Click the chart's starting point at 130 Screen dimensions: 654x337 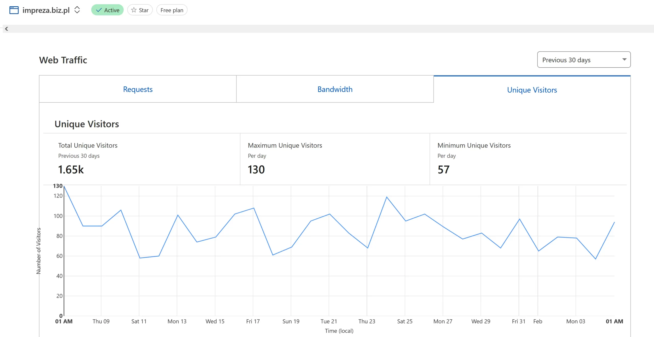pyautogui.click(x=64, y=187)
